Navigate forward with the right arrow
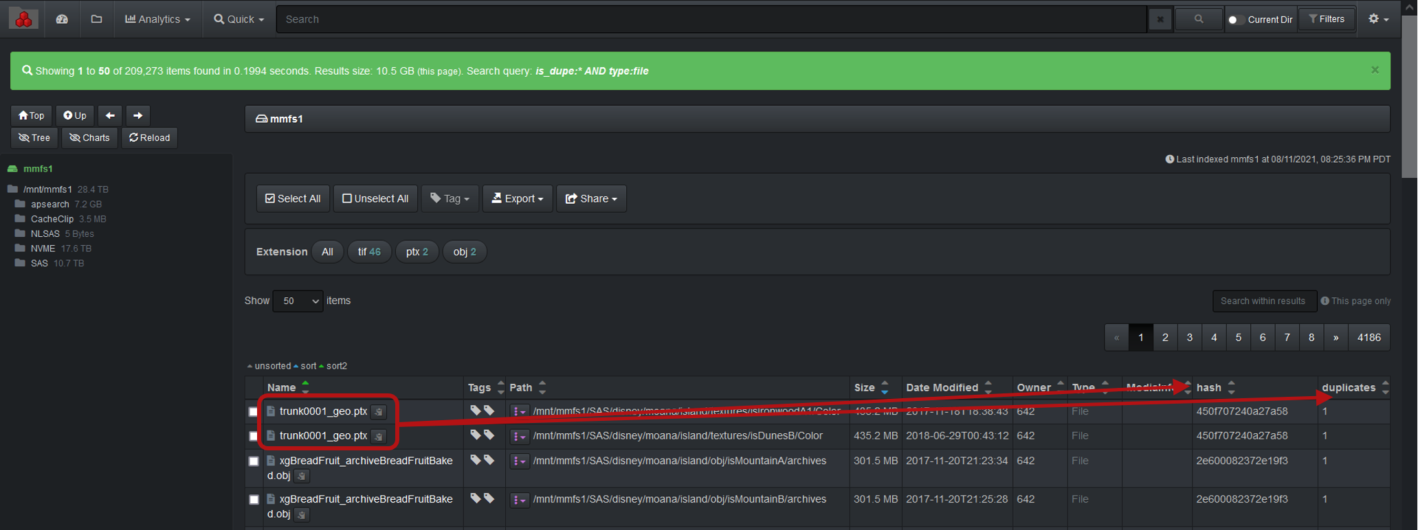1418x530 pixels. click(137, 115)
